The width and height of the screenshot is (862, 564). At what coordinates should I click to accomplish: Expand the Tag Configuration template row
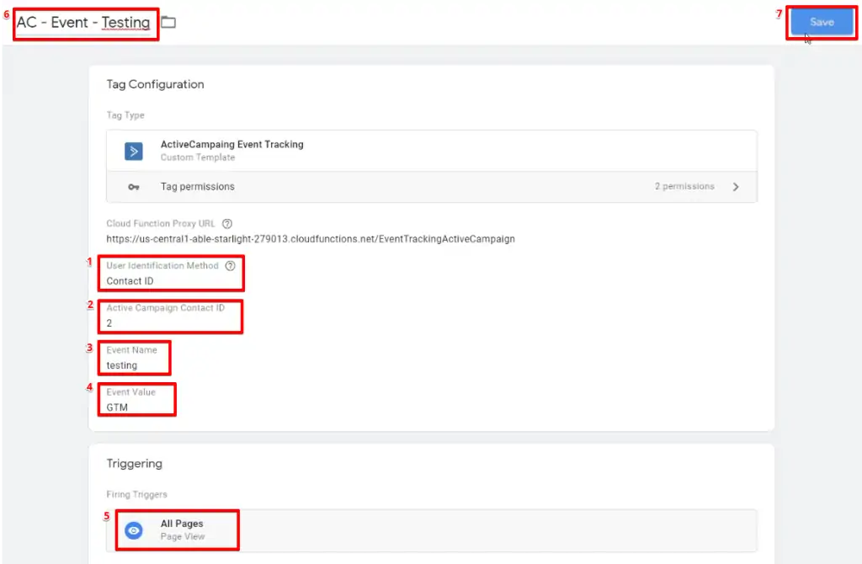[x=431, y=151]
